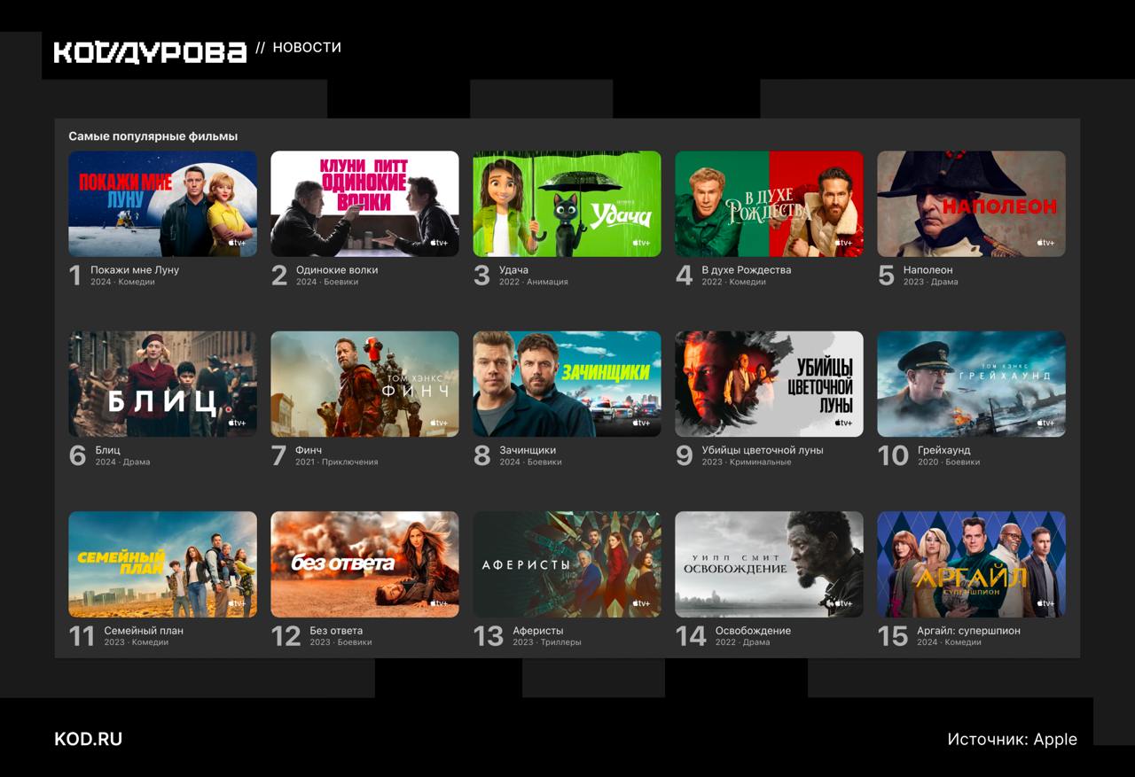Select the «Грейхаунд» movie thumbnail
The height and width of the screenshot is (777, 1135).
pos(971,384)
